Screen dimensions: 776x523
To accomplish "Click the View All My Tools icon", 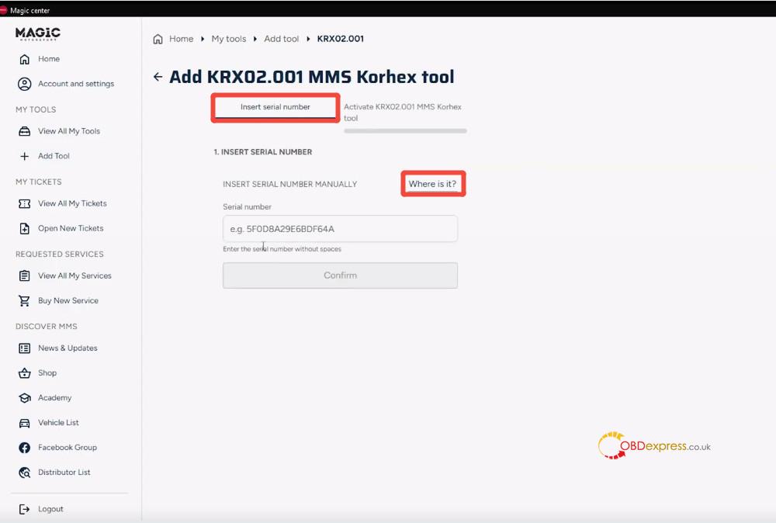I will point(24,131).
